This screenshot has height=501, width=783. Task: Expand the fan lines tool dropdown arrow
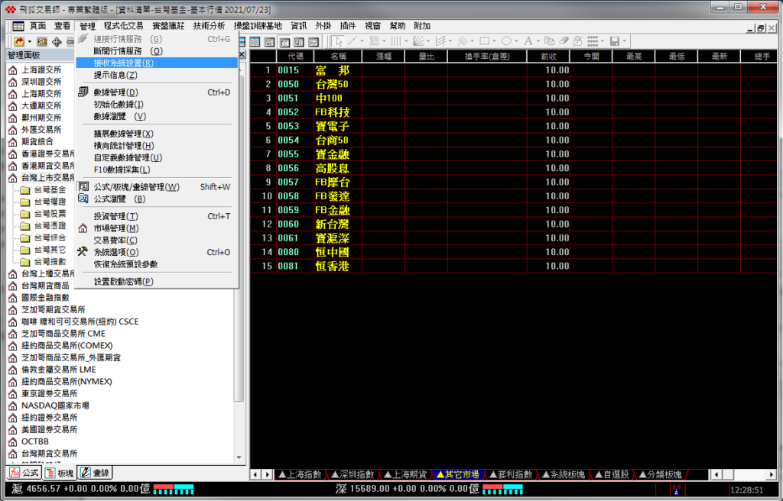pos(428,41)
